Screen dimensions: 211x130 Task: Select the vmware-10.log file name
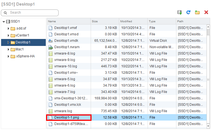tap(66, 66)
